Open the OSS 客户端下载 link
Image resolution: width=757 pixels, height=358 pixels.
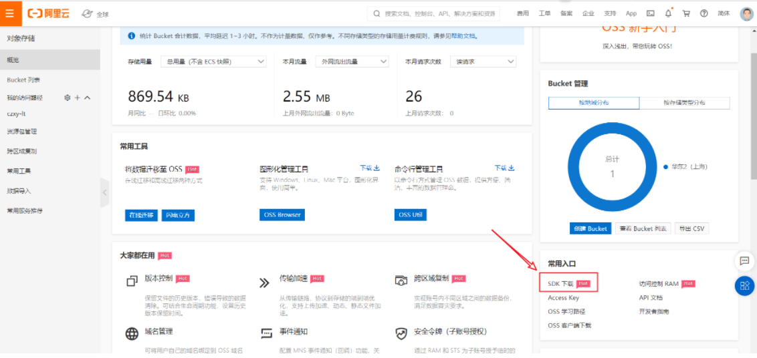pos(570,325)
